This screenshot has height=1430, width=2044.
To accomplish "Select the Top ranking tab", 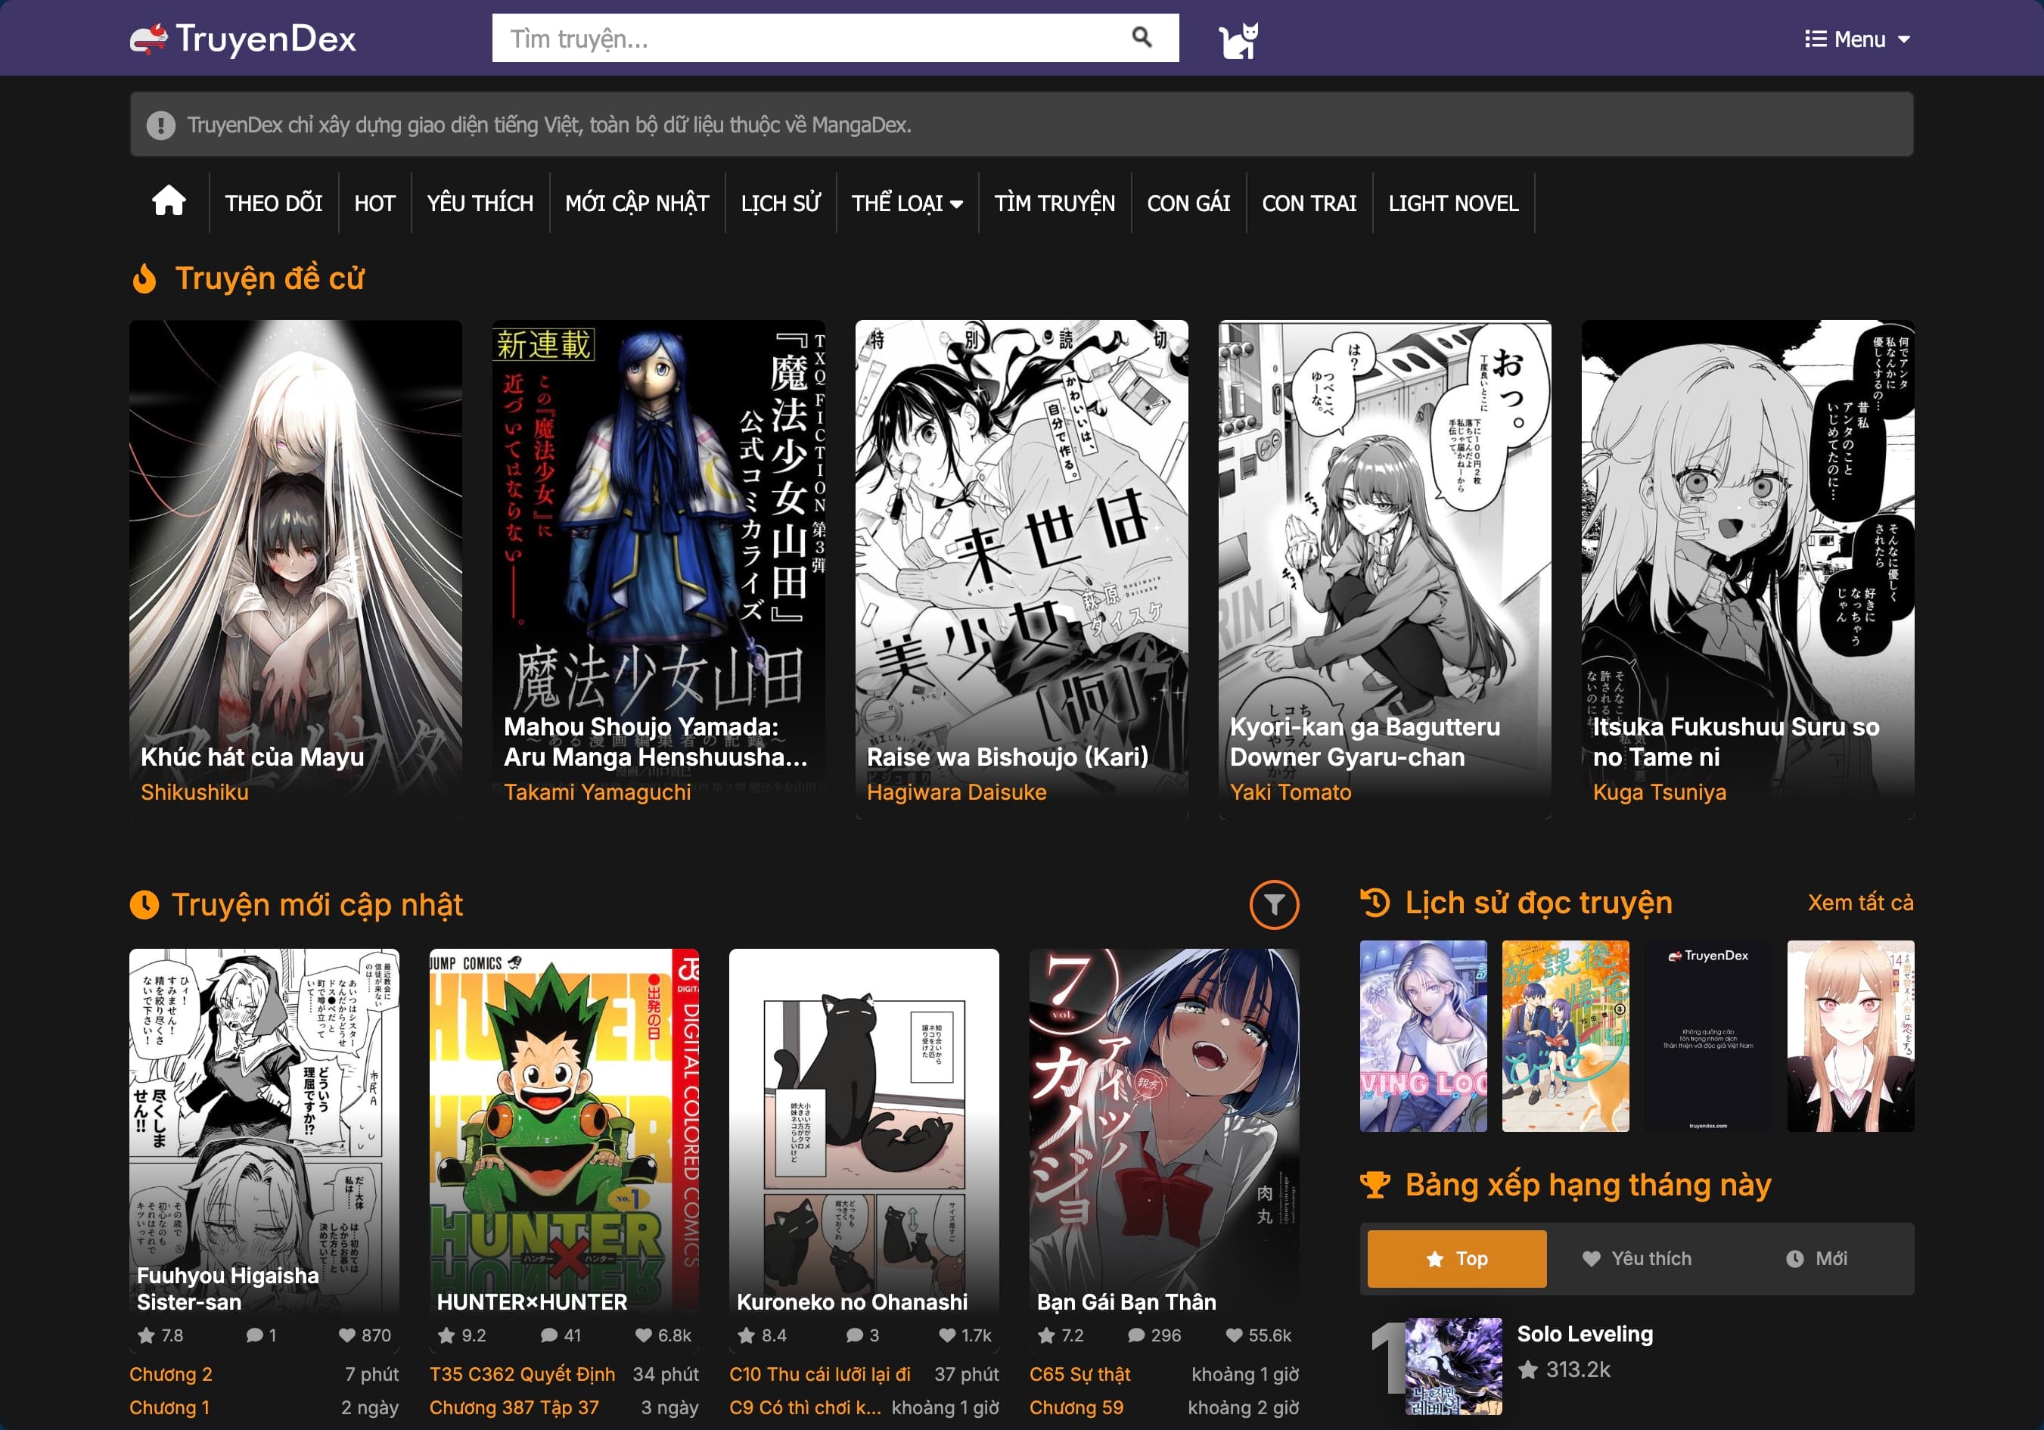I will 1456,1258.
